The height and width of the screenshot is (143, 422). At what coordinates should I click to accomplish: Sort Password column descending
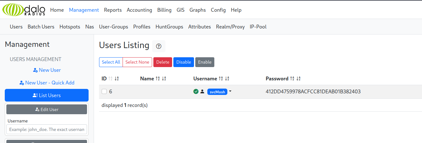click(x=298, y=79)
